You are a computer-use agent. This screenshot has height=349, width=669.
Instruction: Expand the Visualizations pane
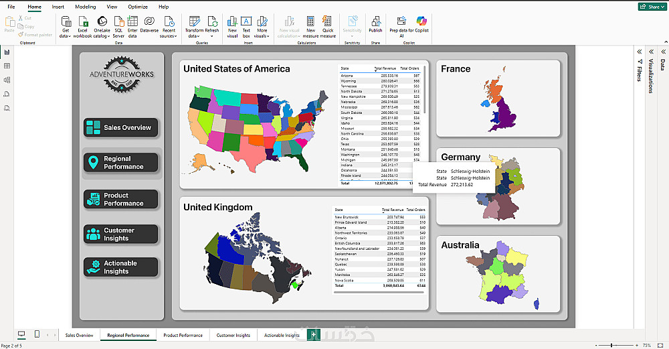pyautogui.click(x=652, y=52)
